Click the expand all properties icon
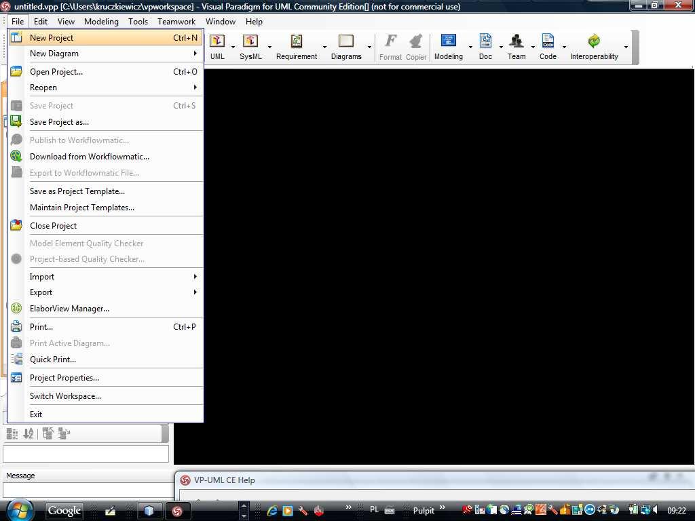The image size is (695, 521). 48,433
